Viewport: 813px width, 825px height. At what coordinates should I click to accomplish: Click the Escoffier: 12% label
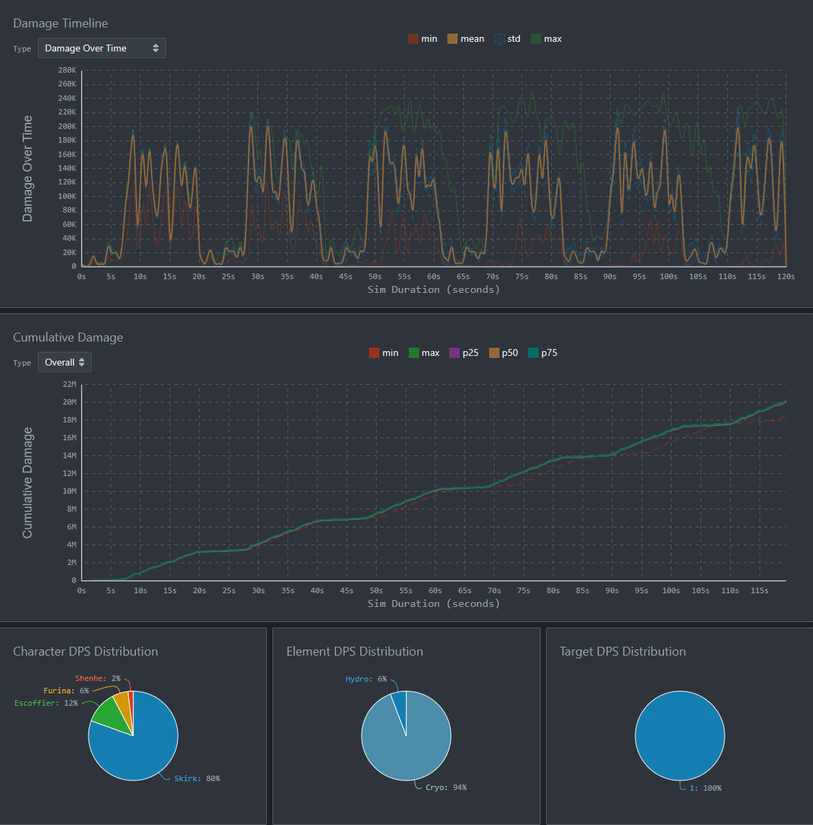coord(46,704)
